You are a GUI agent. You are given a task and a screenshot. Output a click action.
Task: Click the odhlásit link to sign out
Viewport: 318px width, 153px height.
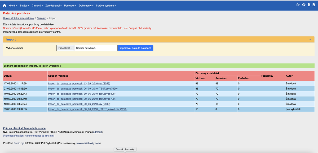click(x=97, y=132)
